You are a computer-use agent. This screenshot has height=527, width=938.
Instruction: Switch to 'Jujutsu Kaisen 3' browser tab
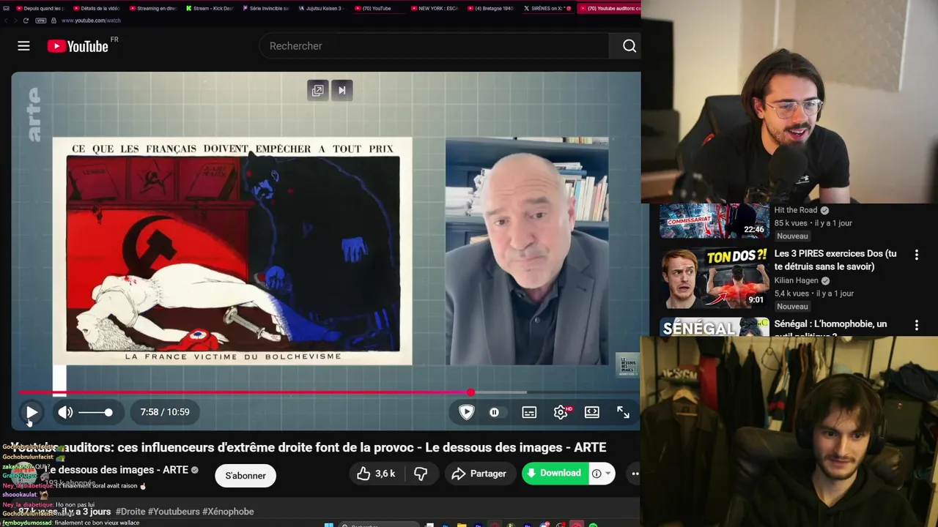[322, 8]
